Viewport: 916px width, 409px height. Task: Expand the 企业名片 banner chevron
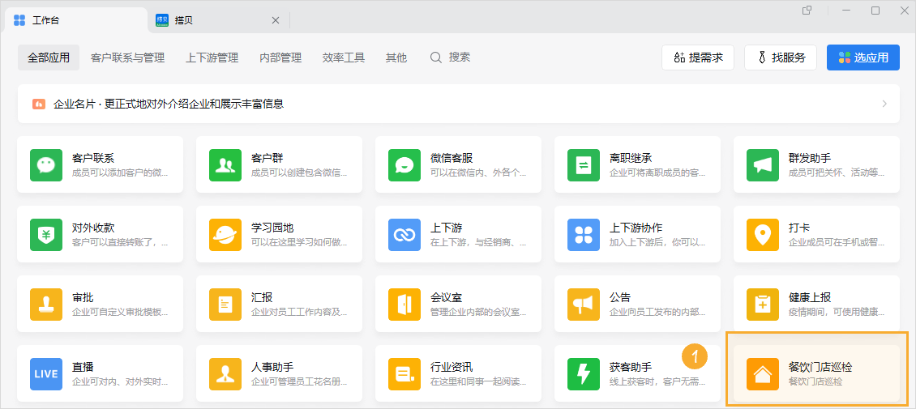884,104
